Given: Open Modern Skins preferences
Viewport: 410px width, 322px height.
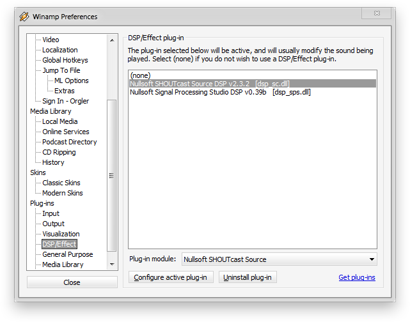Looking at the screenshot, I should [x=63, y=193].
